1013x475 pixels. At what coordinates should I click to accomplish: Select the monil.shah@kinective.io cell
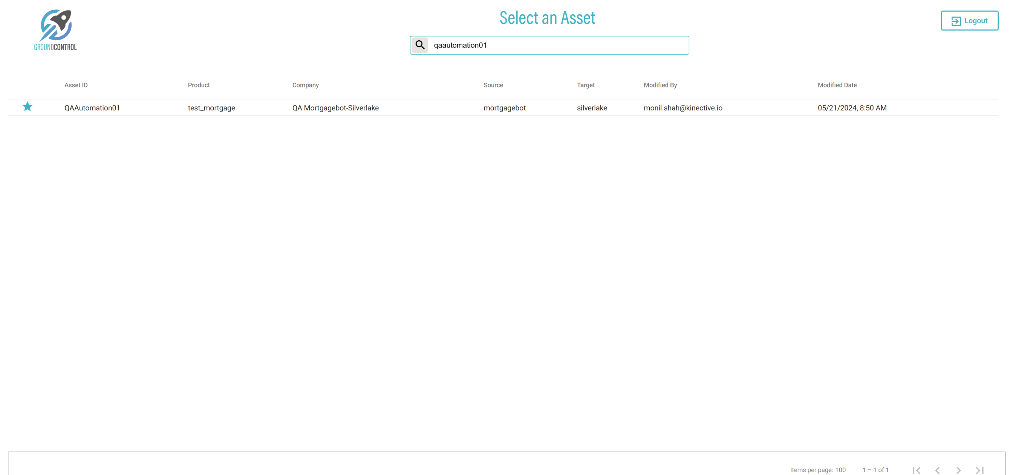[x=682, y=108]
